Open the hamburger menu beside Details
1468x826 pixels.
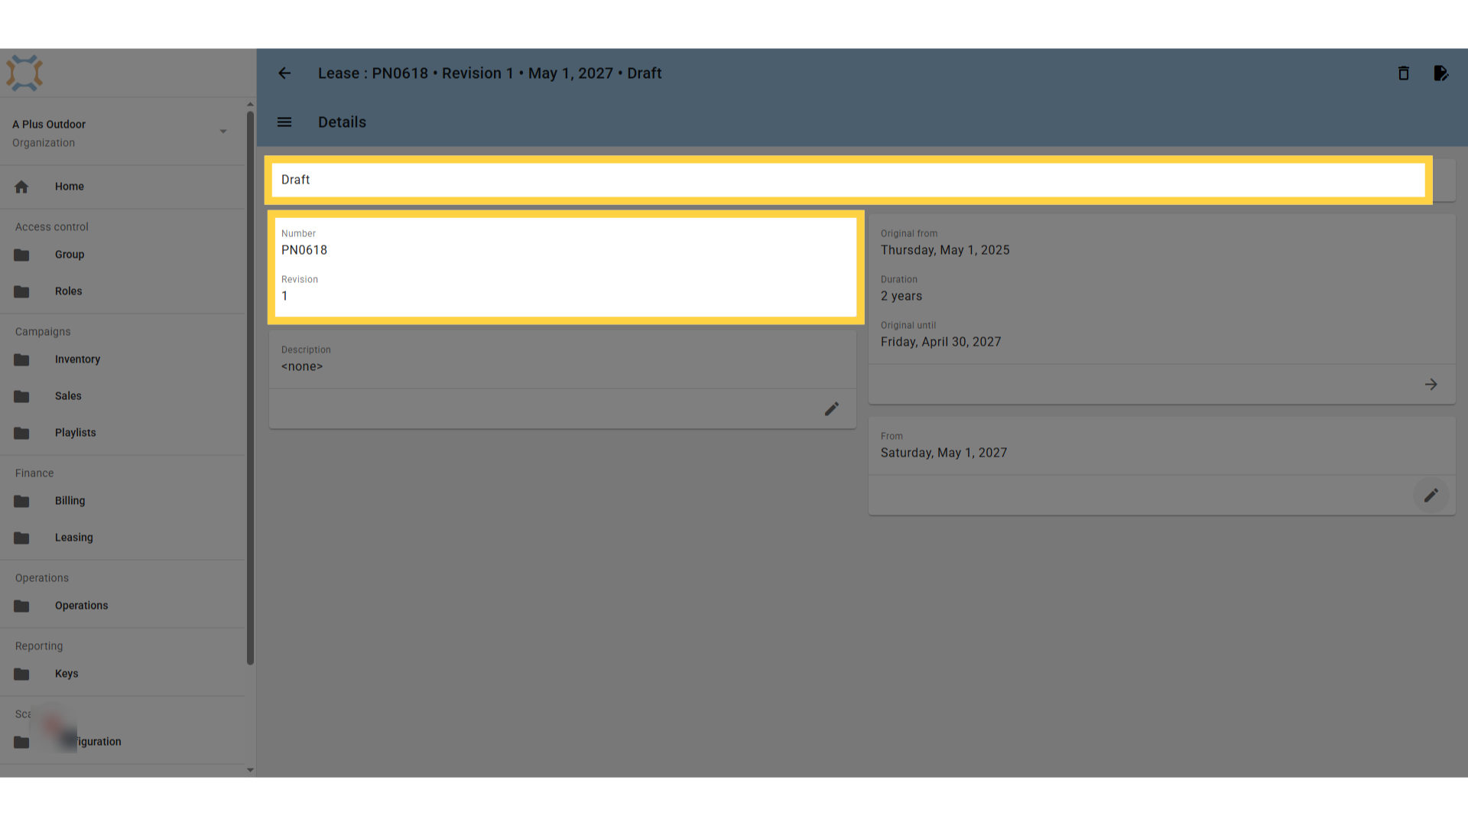tap(284, 122)
